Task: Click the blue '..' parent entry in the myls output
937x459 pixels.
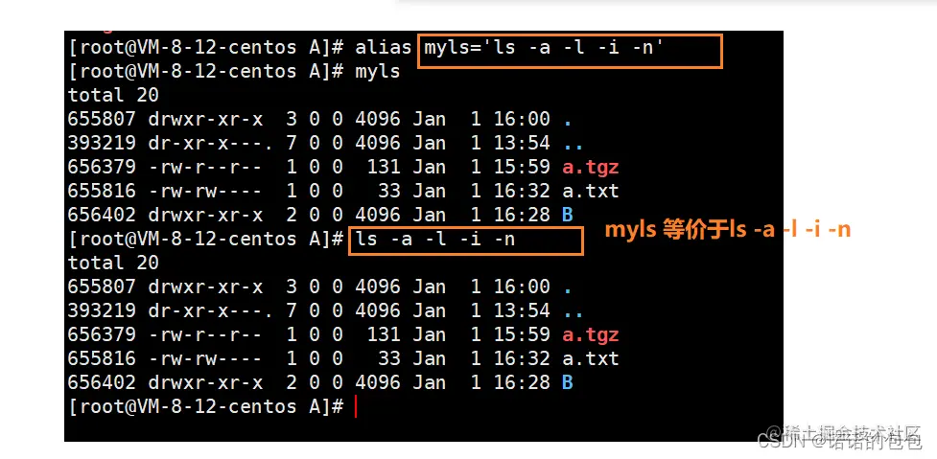Action: 574,148
